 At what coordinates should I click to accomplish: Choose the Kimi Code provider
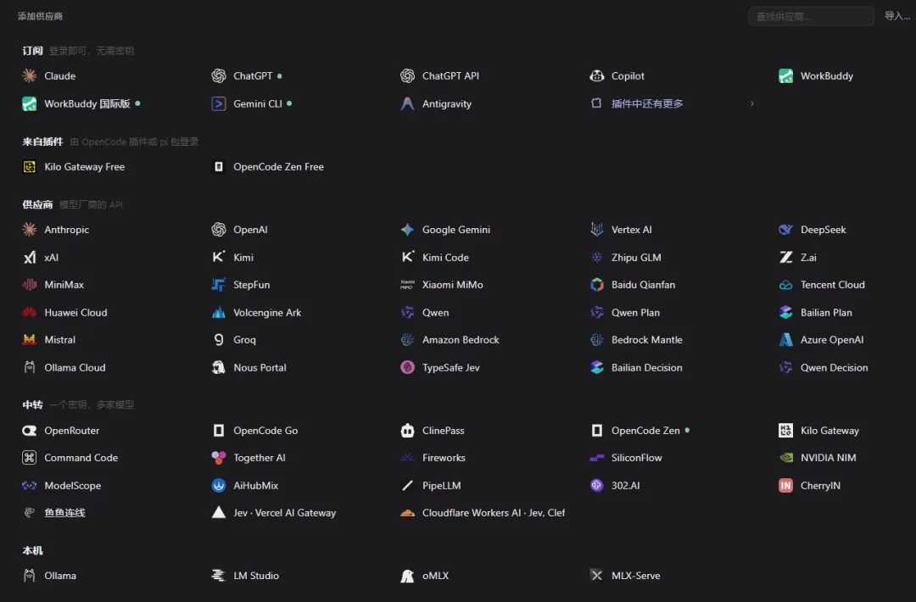pyautogui.click(x=434, y=258)
